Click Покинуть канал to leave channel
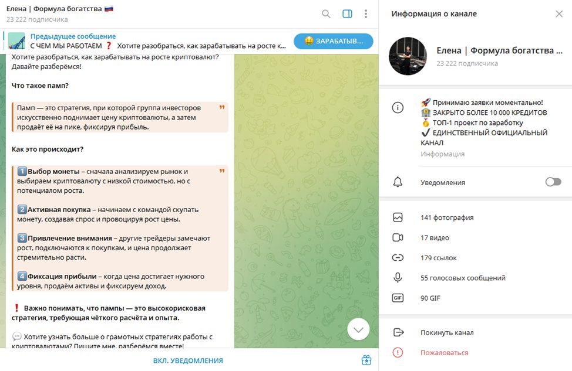The width and height of the screenshot is (572, 371). tap(475, 332)
